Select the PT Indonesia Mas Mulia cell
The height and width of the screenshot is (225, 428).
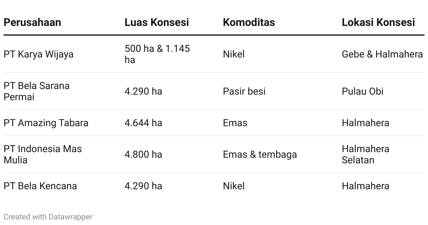43,154
